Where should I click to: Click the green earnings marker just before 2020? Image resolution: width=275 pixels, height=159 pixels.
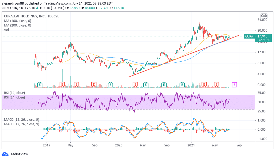(x=110, y=85)
